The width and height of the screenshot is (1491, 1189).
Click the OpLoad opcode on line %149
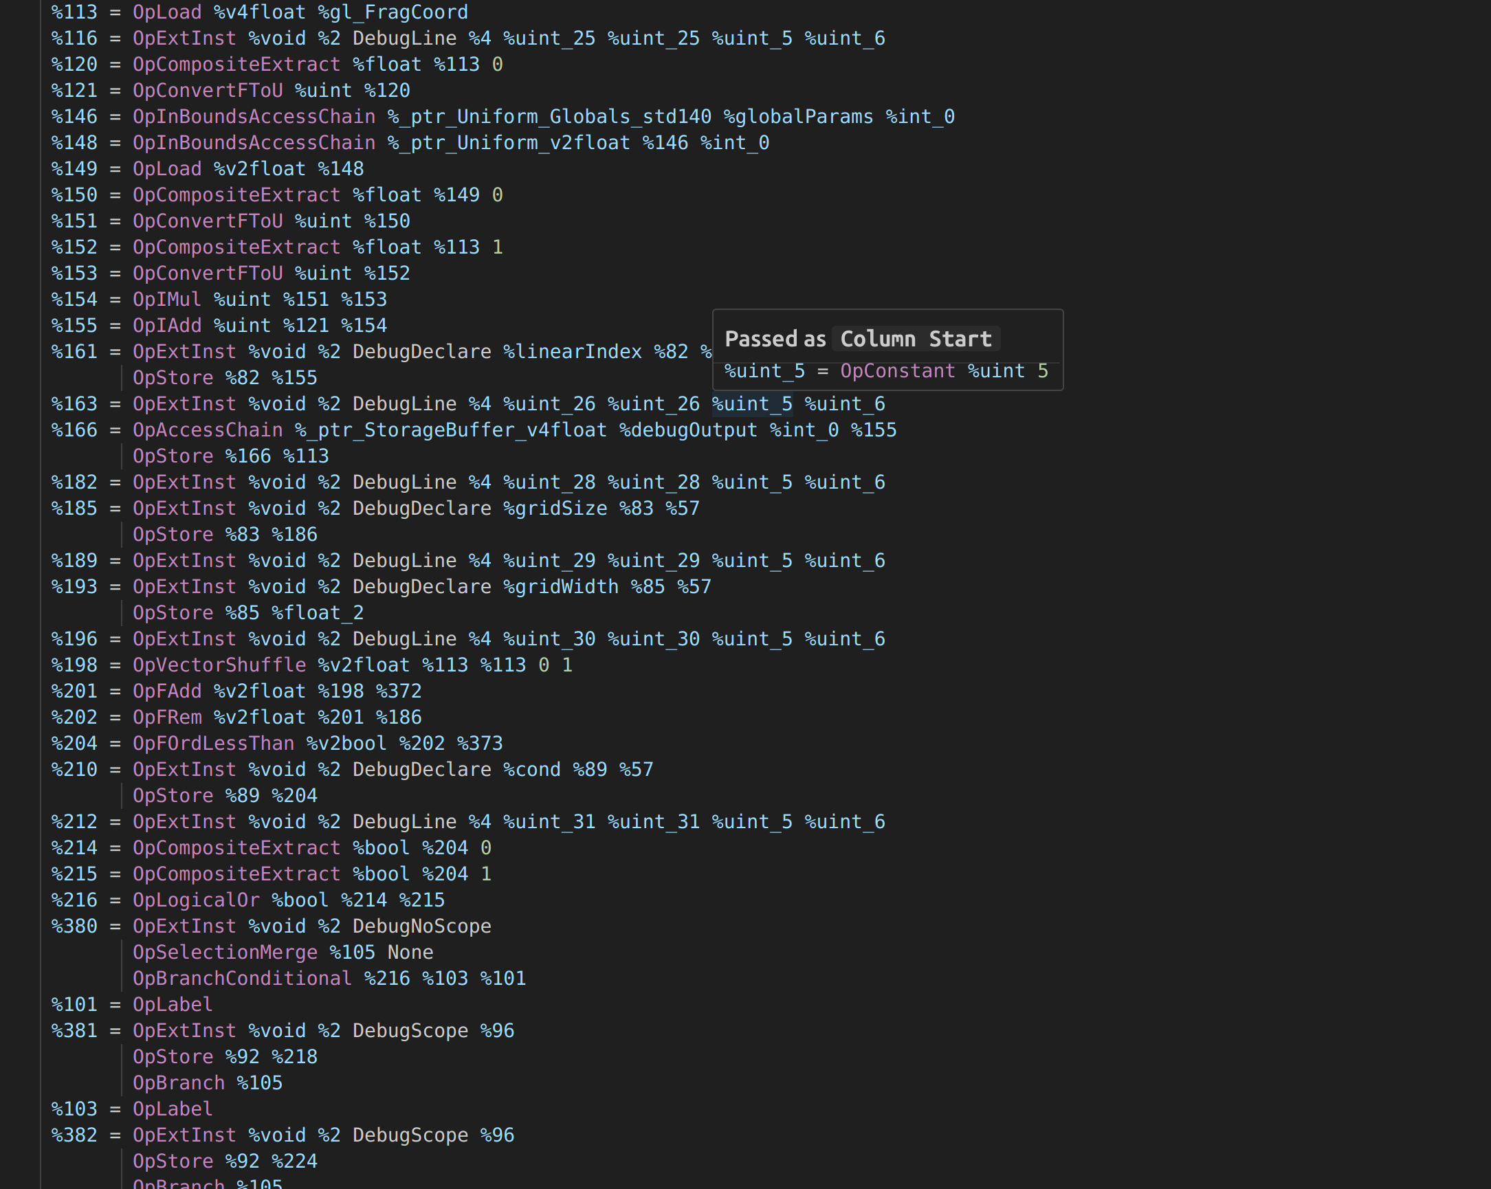point(167,169)
